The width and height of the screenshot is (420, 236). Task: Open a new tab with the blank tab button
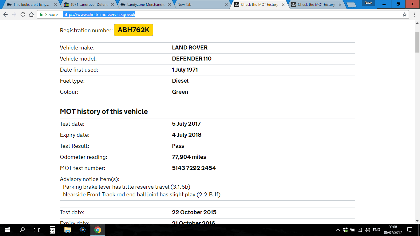click(x=351, y=5)
